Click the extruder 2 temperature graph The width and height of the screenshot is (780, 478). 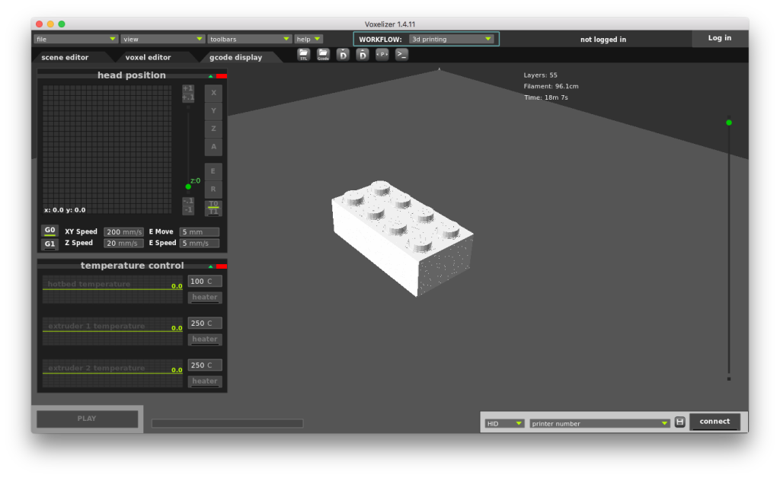tap(113, 373)
